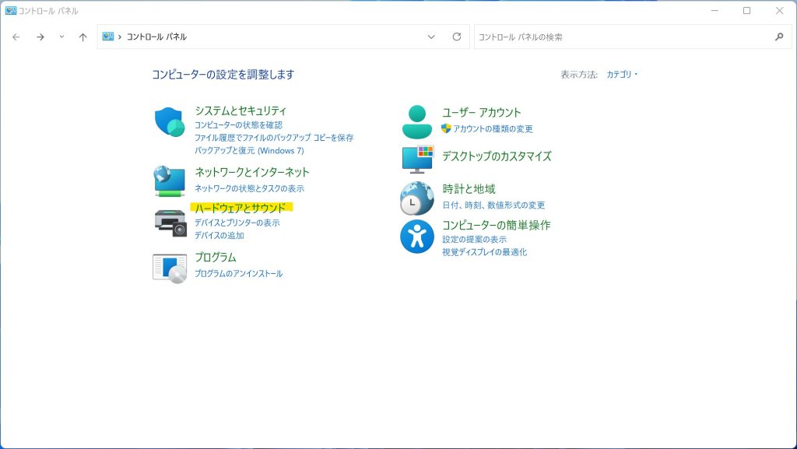Open the System and Security shield icon
797x449 pixels.
tap(169, 122)
